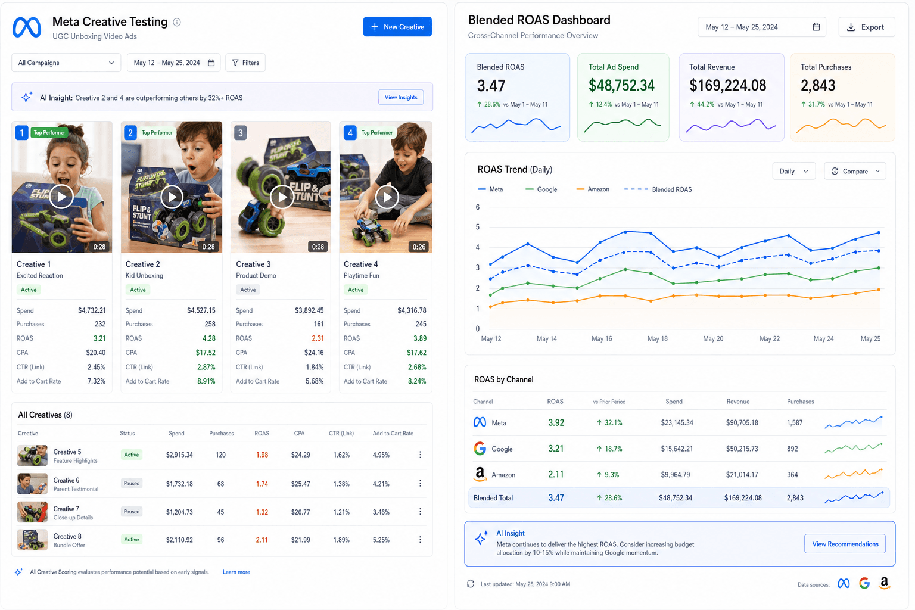Screen dimensions: 915x610
Task: Sort table by the ROAS column header
Action: click(x=262, y=433)
